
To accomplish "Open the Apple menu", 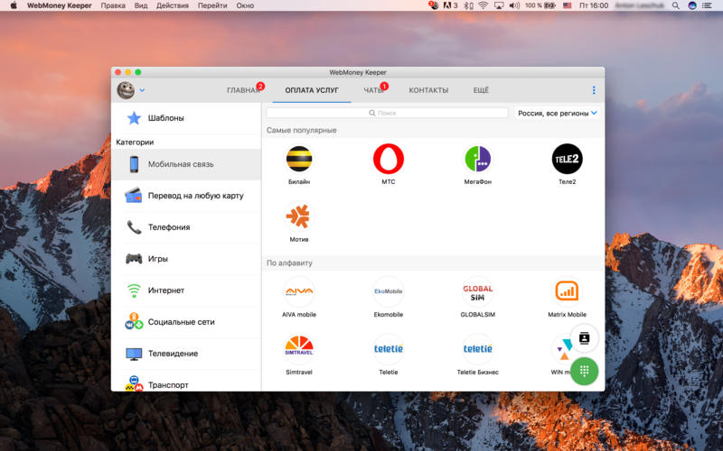I will tap(14, 5).
